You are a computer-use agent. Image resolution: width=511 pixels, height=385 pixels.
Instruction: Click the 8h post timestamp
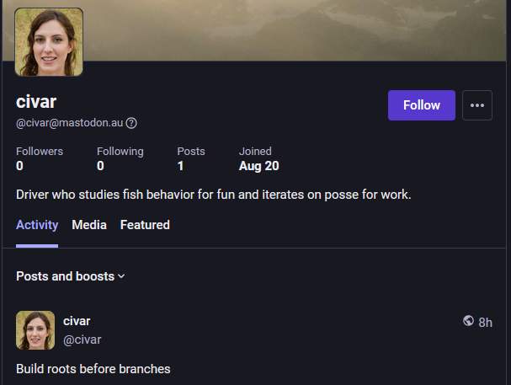point(485,323)
